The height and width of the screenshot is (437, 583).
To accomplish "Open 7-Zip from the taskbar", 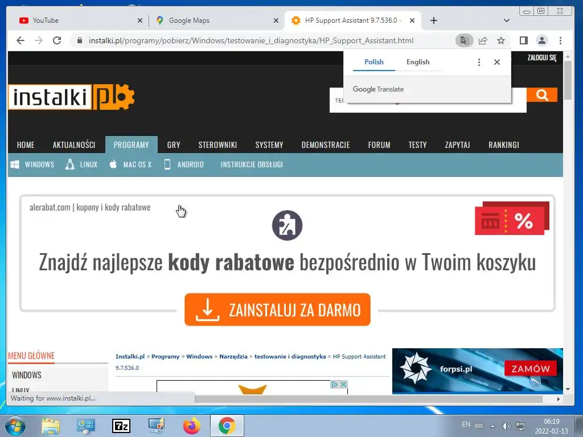I will [x=121, y=426].
